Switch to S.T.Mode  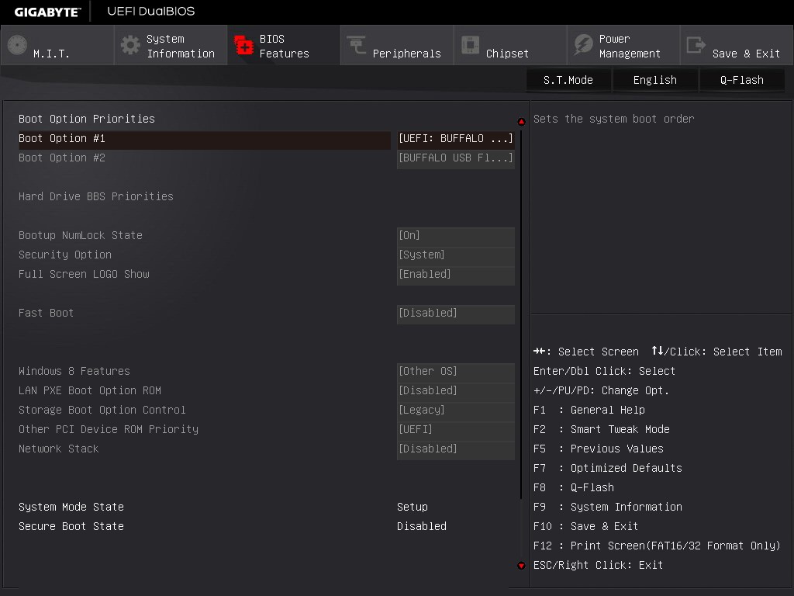pyautogui.click(x=568, y=80)
